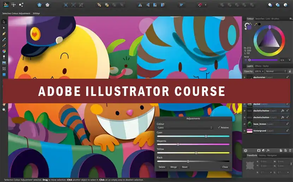Open the snapping options dropdown arrow

[x=205, y=5]
